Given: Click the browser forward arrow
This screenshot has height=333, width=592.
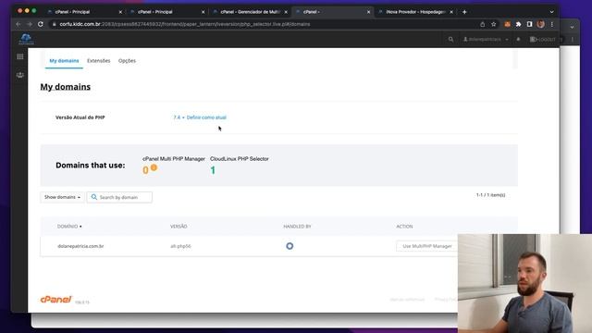Looking at the screenshot, I should point(30,24).
